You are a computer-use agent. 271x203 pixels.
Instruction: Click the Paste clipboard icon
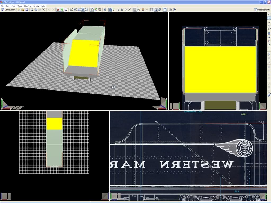click(40, 10)
